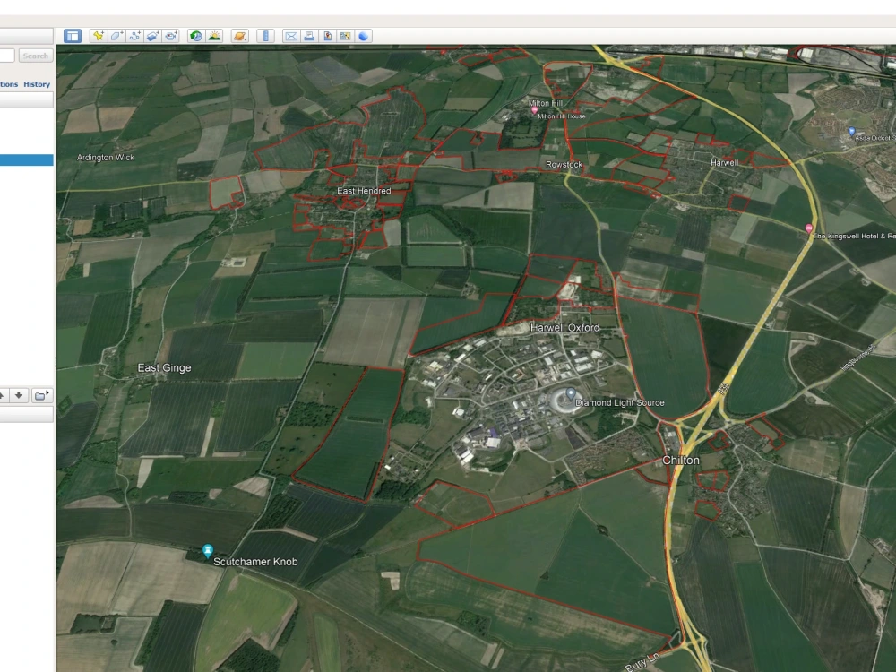Click the East Hendred map label
896x672 pixels.
[x=364, y=191]
